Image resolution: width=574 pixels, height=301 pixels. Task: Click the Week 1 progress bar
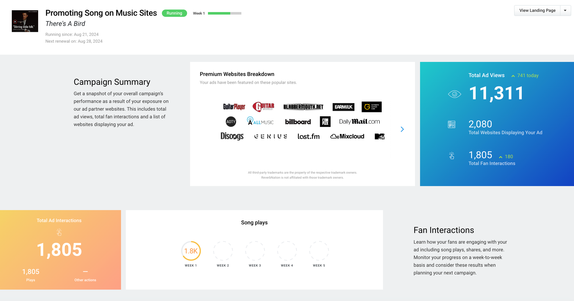pyautogui.click(x=224, y=13)
